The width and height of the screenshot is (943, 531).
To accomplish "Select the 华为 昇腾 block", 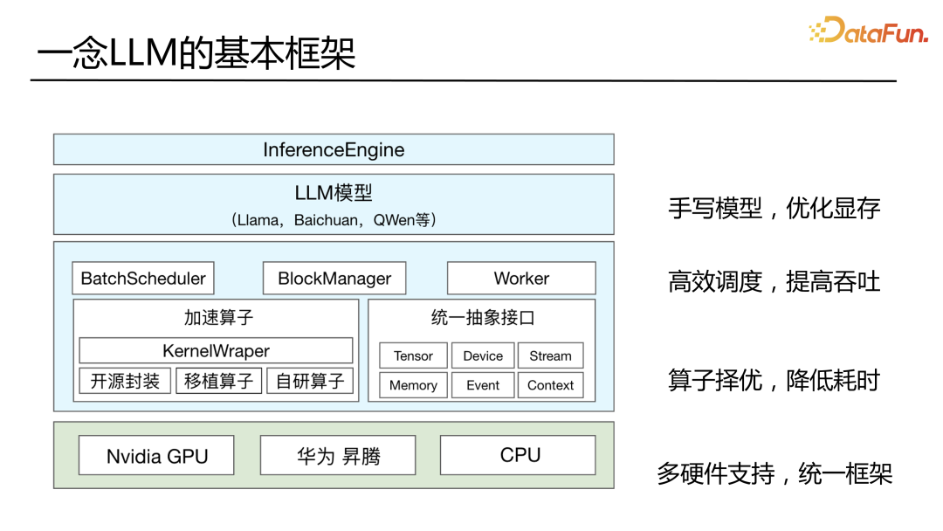I will 337,455.
